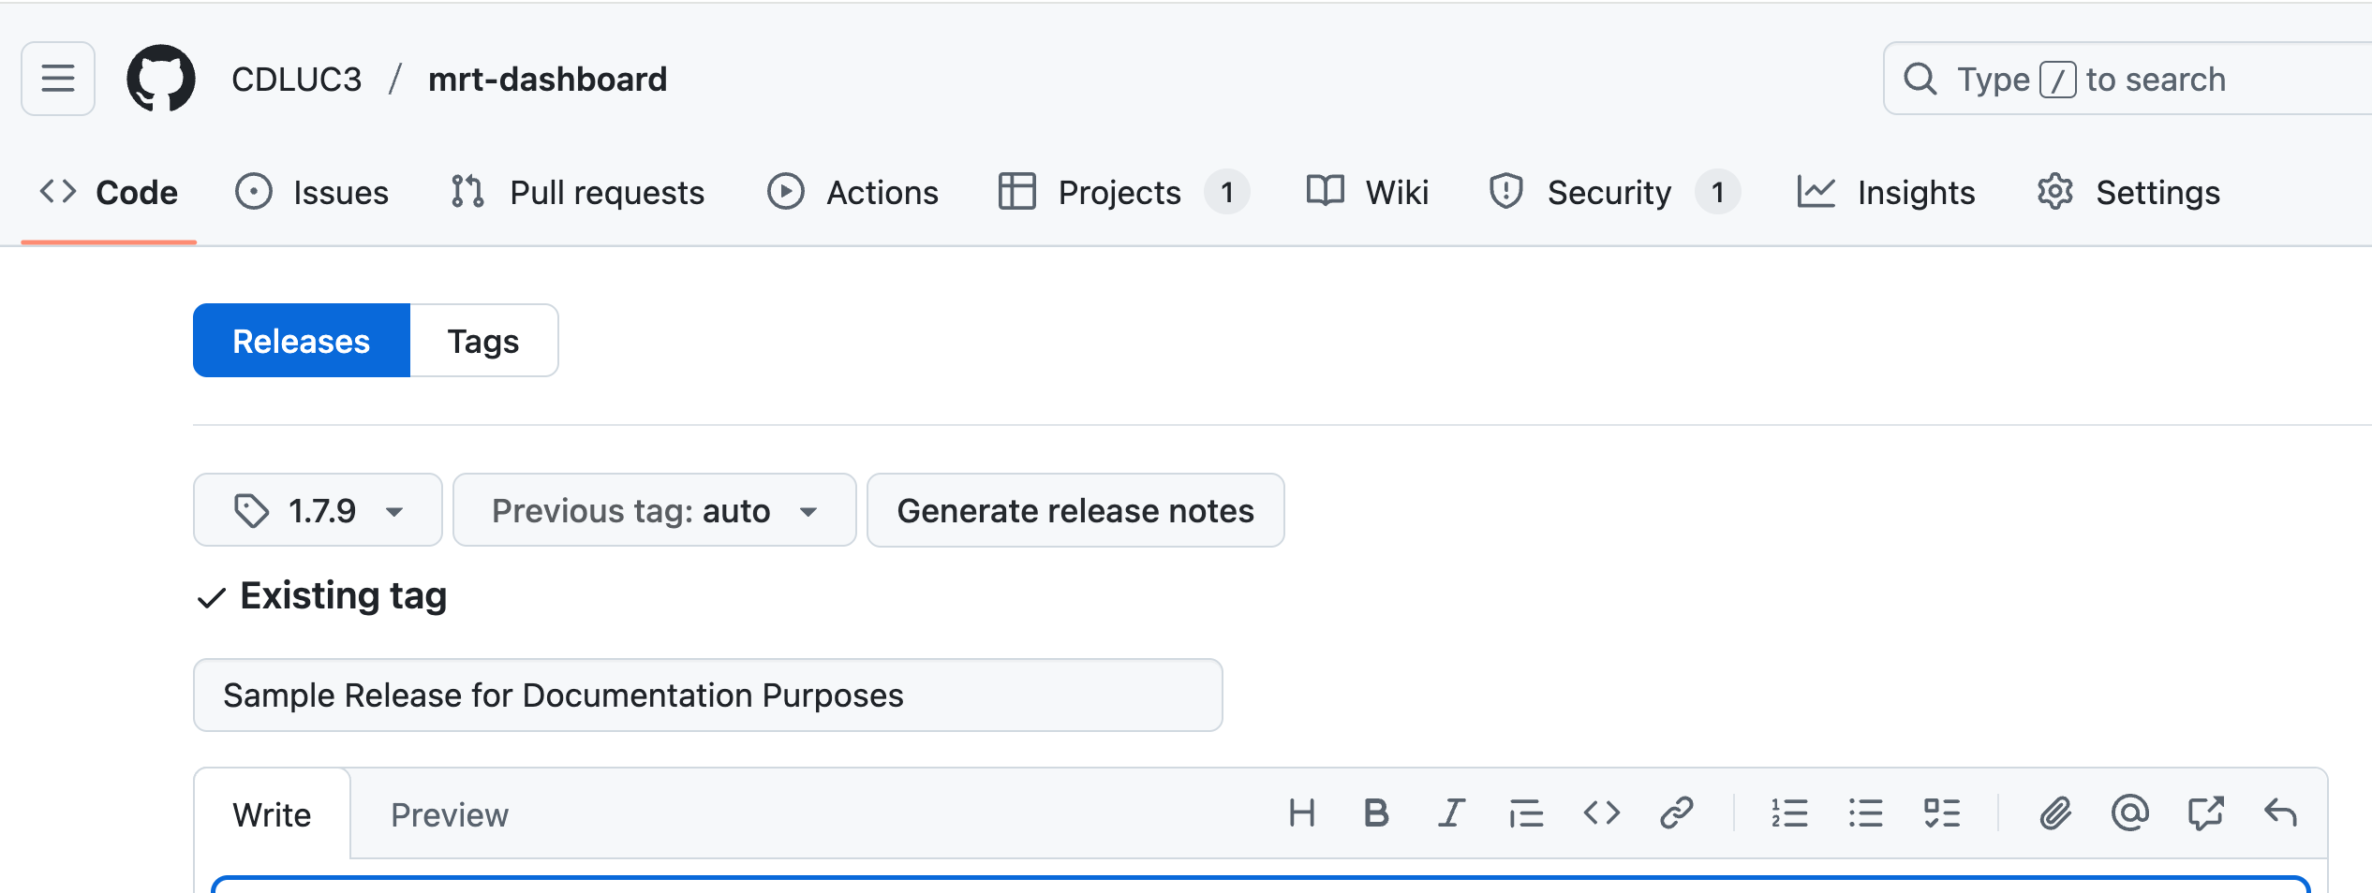The width and height of the screenshot is (2372, 893).
Task: Insert code formatting with the <> icon
Action: pyautogui.click(x=1602, y=812)
